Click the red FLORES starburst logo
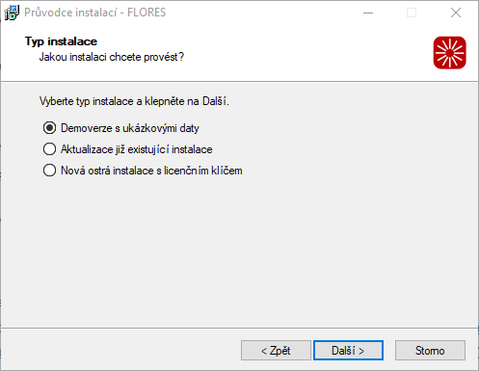Image resolution: width=479 pixels, height=371 pixels. point(449,53)
